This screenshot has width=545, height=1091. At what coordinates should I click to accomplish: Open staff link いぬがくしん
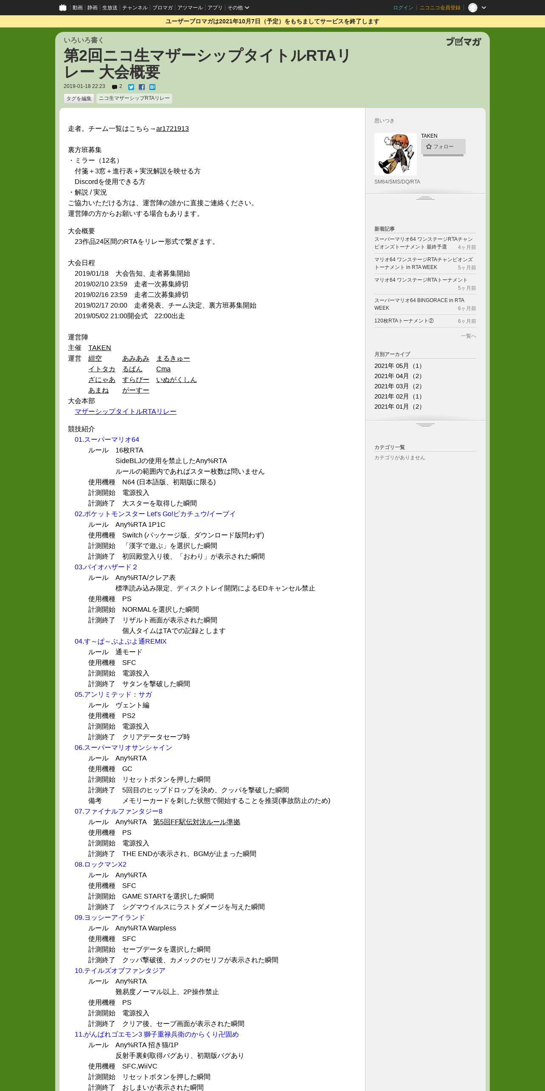[177, 380]
